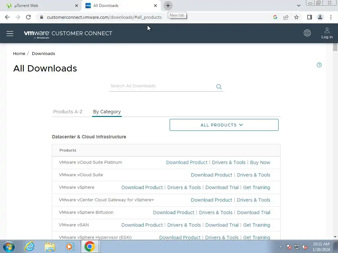Viewport: 338px width, 253px height.
Task: Click the taskbar clock showing 10:11 AM
Action: tap(321, 247)
